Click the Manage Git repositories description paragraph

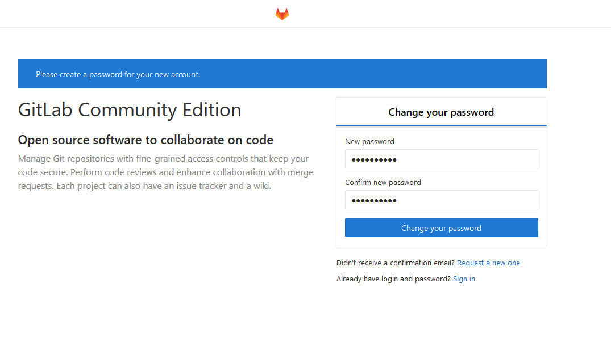pos(165,172)
